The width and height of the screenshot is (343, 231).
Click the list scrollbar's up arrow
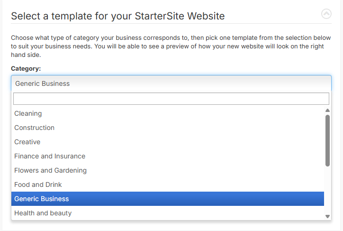[327, 111]
